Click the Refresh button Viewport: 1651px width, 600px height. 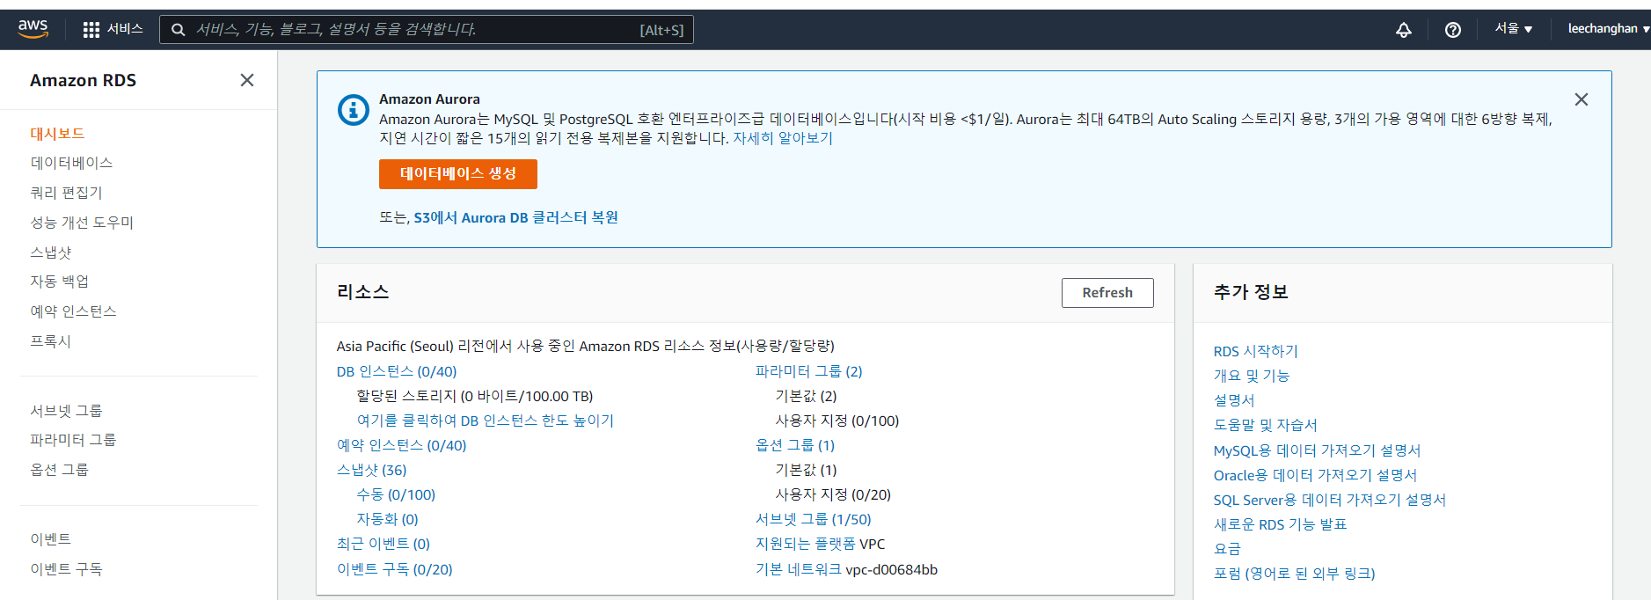(x=1107, y=293)
